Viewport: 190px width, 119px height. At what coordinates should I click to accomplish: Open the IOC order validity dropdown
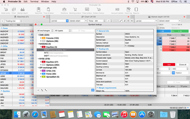180,69
